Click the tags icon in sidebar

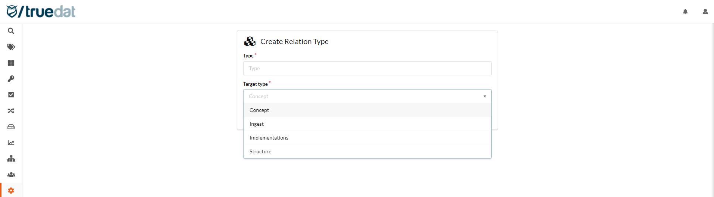click(11, 47)
